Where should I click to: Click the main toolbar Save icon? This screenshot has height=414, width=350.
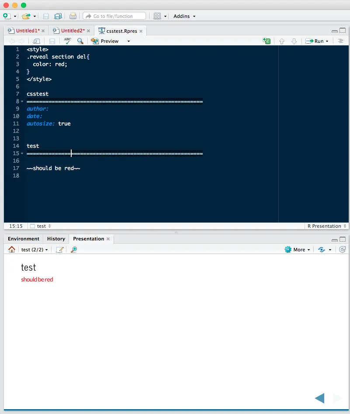[x=46, y=16]
